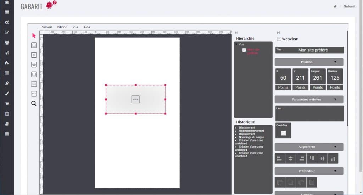
Task: Open the paintbrush sidebar icon
Action: pyautogui.click(x=7, y=93)
